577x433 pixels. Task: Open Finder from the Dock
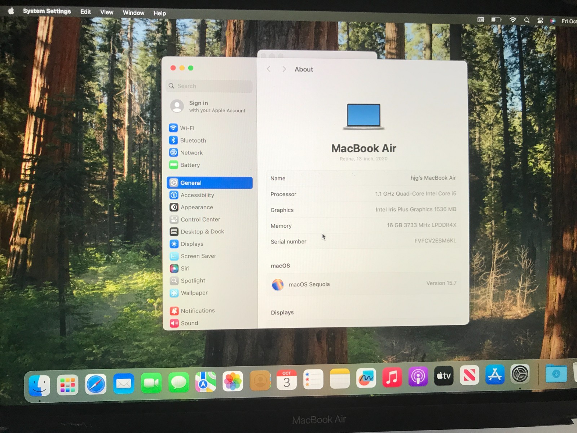[39, 385]
